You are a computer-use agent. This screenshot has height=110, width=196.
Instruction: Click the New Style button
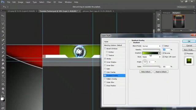[x=189, y=50]
